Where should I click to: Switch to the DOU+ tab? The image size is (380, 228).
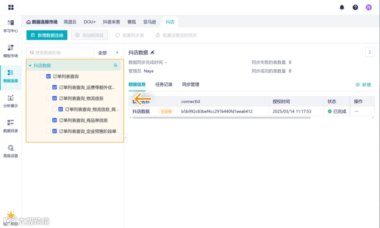90,22
